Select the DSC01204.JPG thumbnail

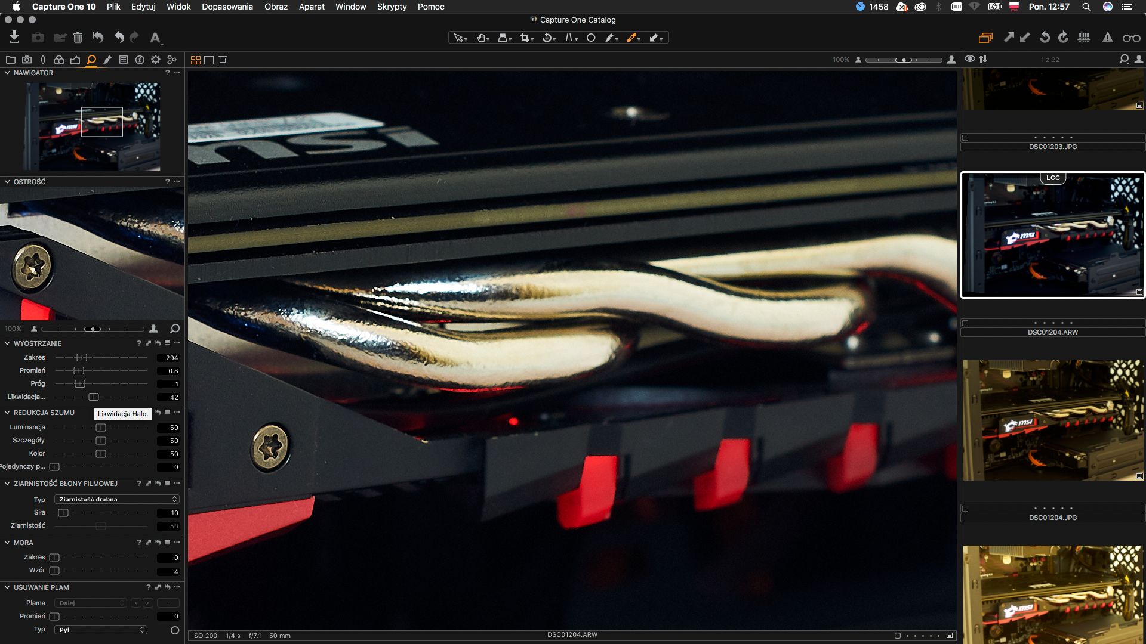1052,420
